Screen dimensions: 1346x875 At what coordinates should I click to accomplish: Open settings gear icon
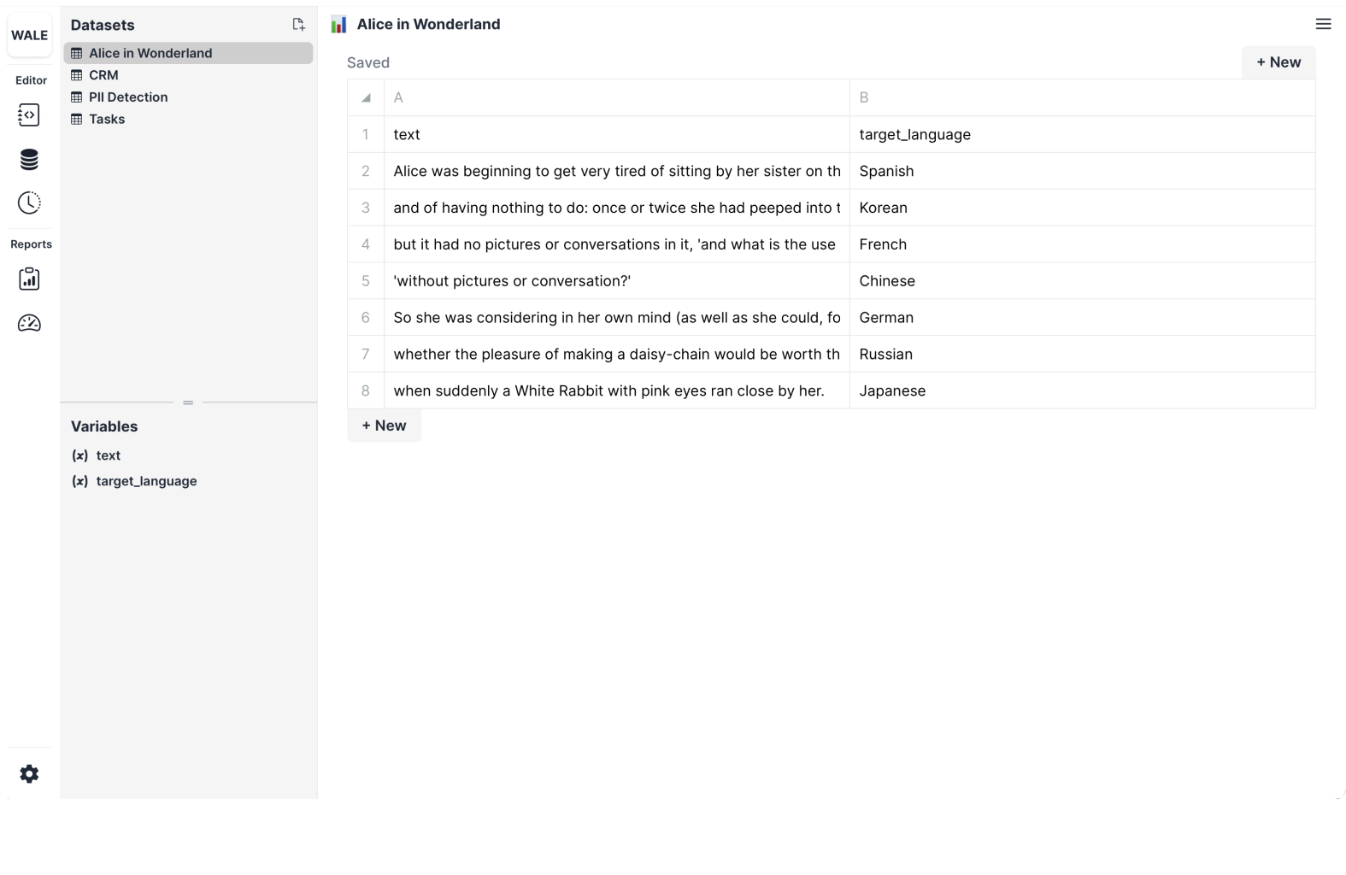coord(29,774)
